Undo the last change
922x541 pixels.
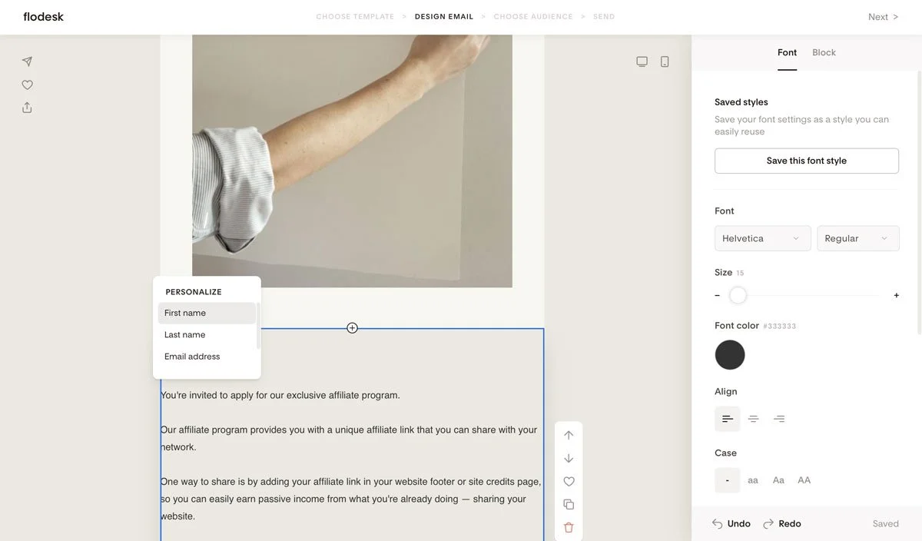pos(731,523)
